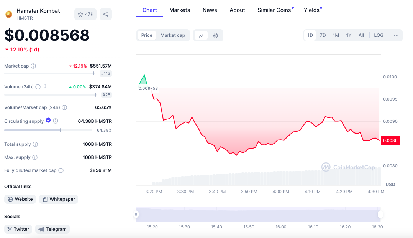Click the $856.81M diluted cap value
The image size is (413, 238).
tap(101, 170)
